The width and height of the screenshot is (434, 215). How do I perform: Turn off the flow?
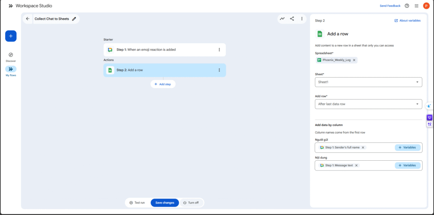click(191, 203)
